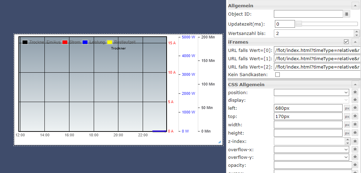Click the yellow Restlaufzeit legend swatch
Screen dimensions: 361x173
point(110,42)
